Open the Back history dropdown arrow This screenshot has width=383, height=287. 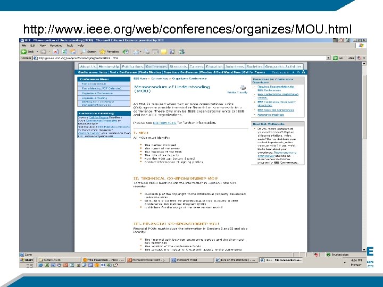click(x=37, y=52)
